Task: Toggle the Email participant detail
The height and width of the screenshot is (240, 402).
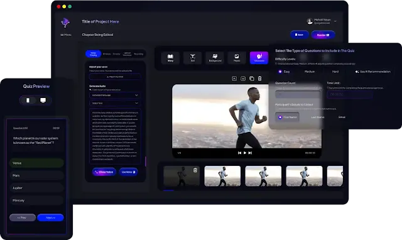Action: [342, 117]
